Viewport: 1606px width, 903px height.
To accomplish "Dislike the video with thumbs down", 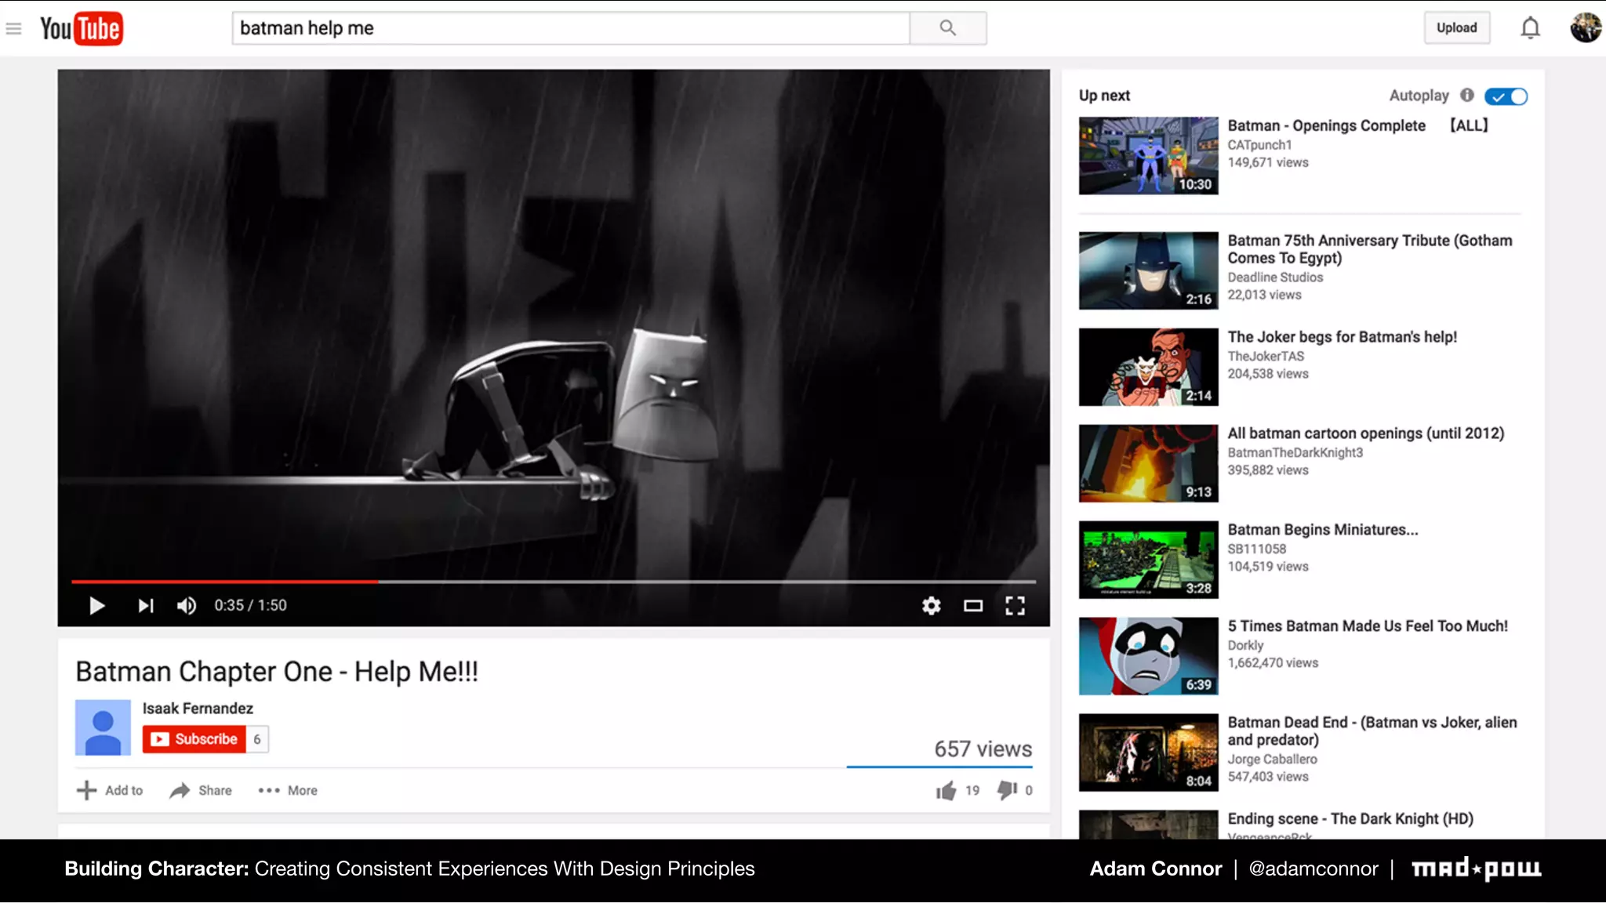I will [x=1007, y=791].
